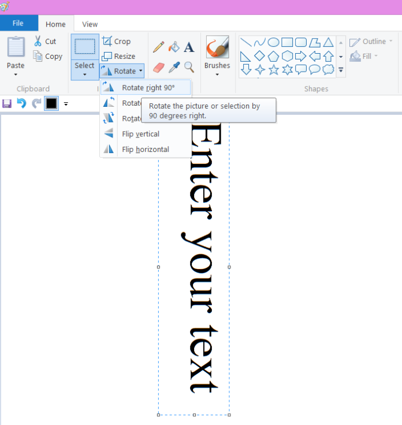Expand the full Shapes gallery

341,70
